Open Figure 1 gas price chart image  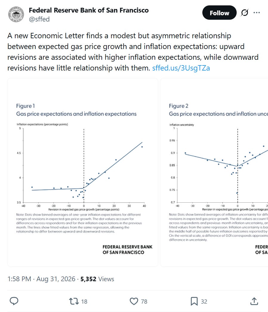(x=83, y=172)
